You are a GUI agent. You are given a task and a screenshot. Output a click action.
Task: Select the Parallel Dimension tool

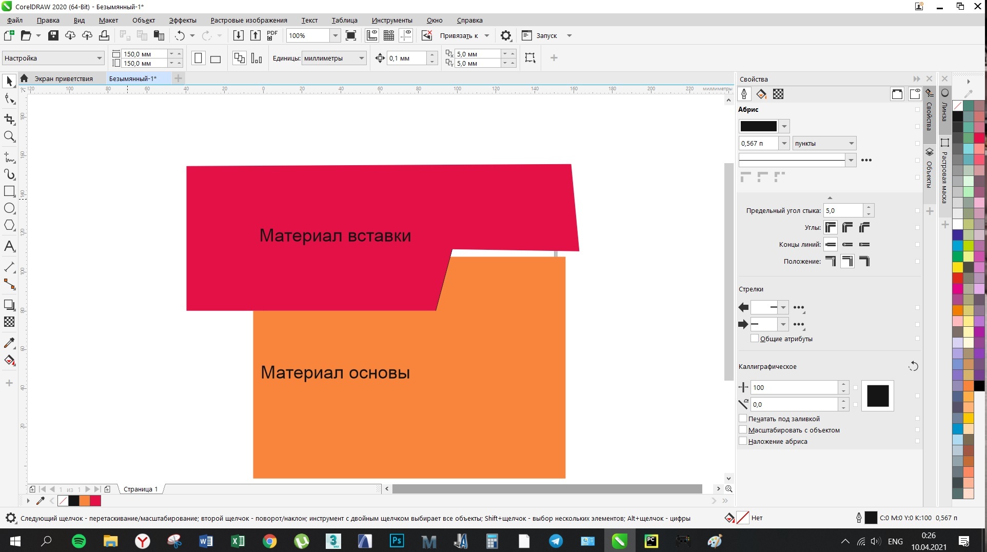tap(9, 267)
